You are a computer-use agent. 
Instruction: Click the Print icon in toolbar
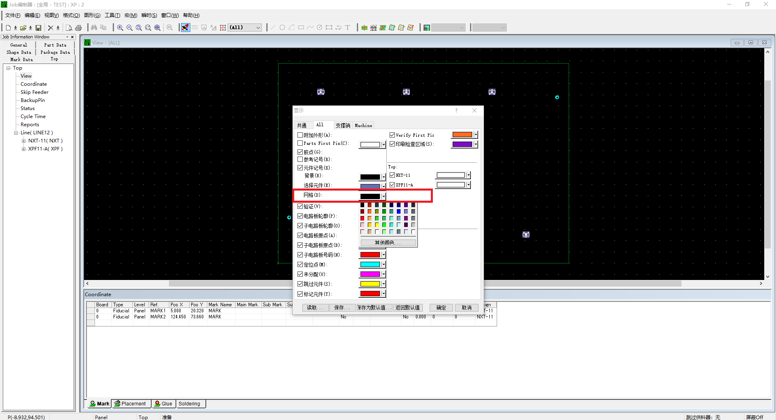[x=78, y=28]
